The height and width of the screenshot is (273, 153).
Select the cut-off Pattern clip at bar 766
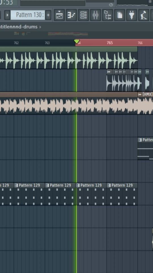145,148
